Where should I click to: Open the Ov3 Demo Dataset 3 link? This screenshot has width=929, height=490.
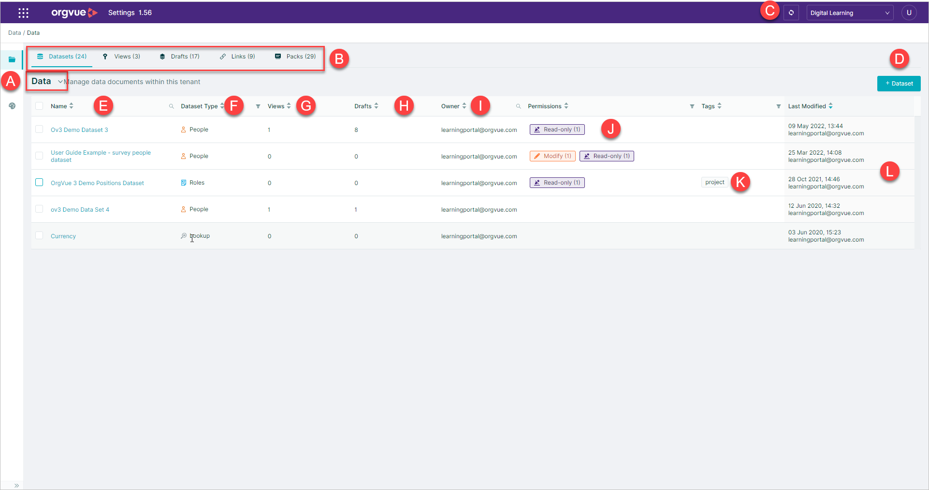(x=79, y=130)
